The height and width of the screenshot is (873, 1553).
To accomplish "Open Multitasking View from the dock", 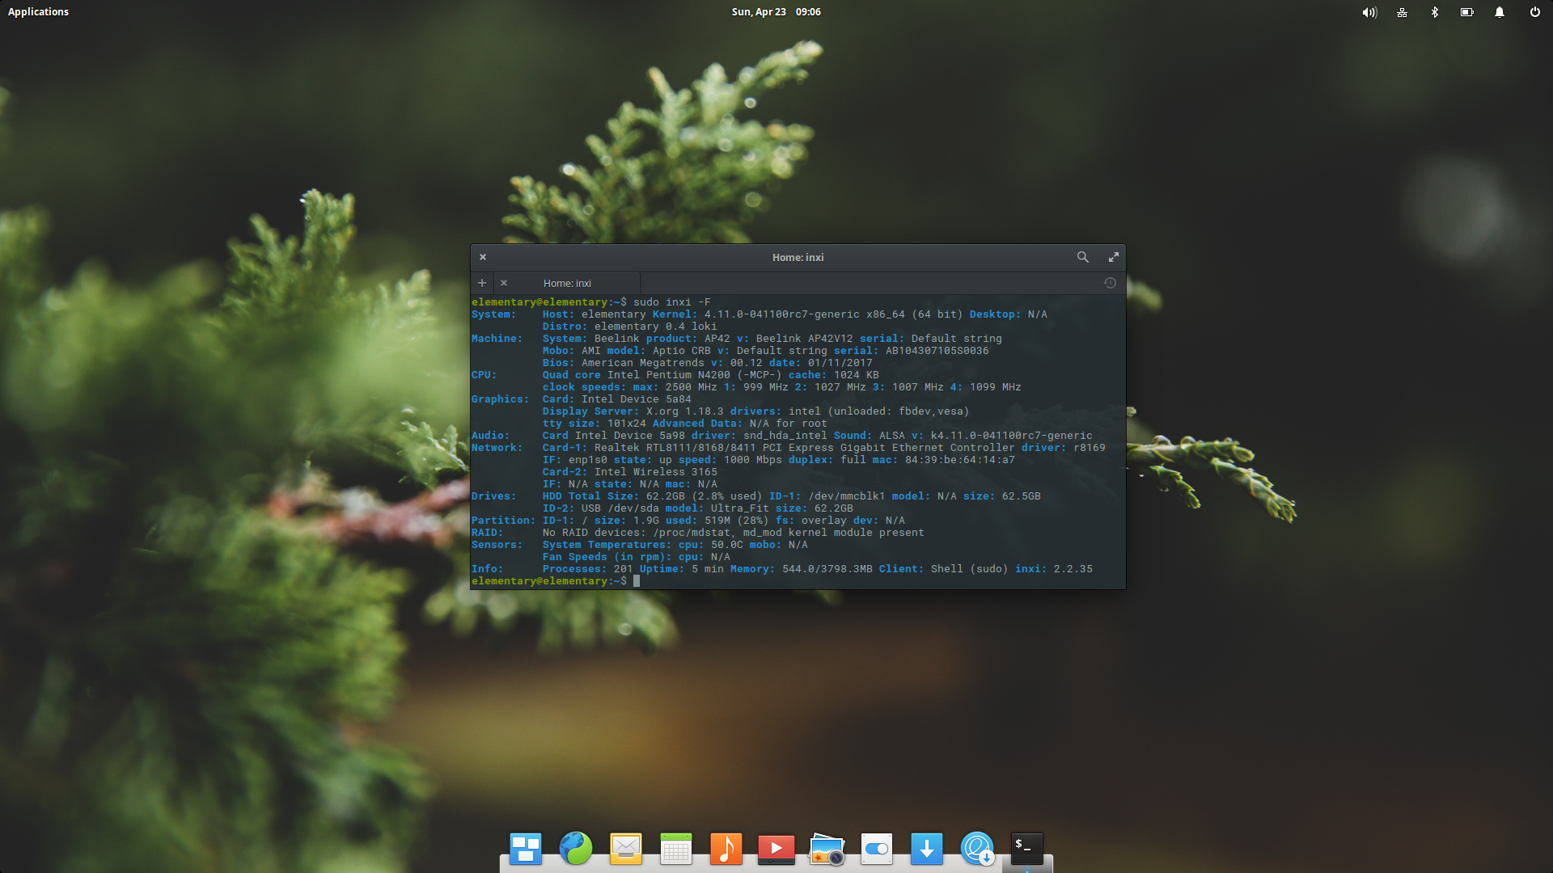I will click(x=526, y=849).
